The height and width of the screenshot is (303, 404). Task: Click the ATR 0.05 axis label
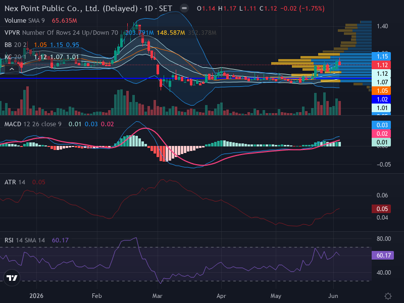(381, 209)
